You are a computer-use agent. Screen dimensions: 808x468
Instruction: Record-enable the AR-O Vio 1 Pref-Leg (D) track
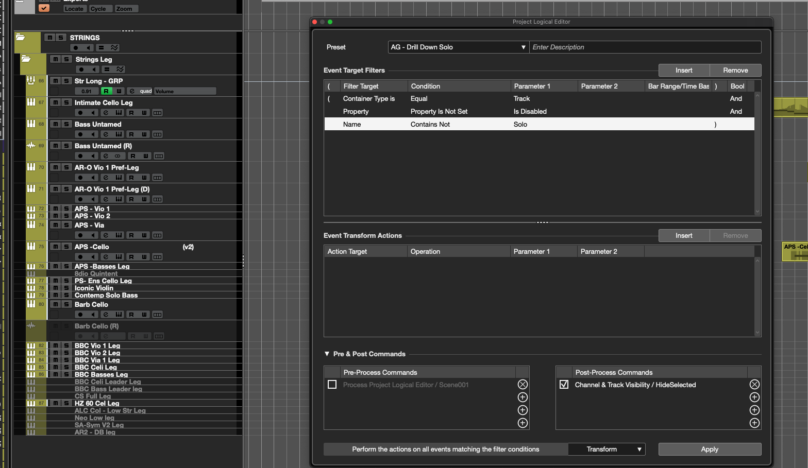coord(80,199)
